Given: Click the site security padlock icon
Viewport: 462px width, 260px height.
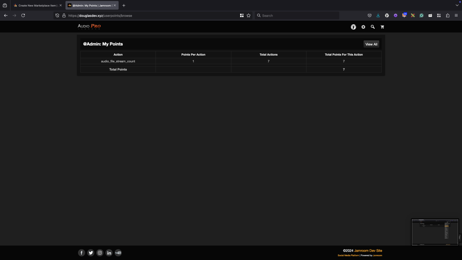Looking at the screenshot, I should coord(64,16).
